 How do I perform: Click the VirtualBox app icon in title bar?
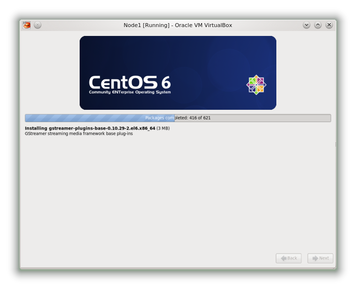tap(27, 25)
